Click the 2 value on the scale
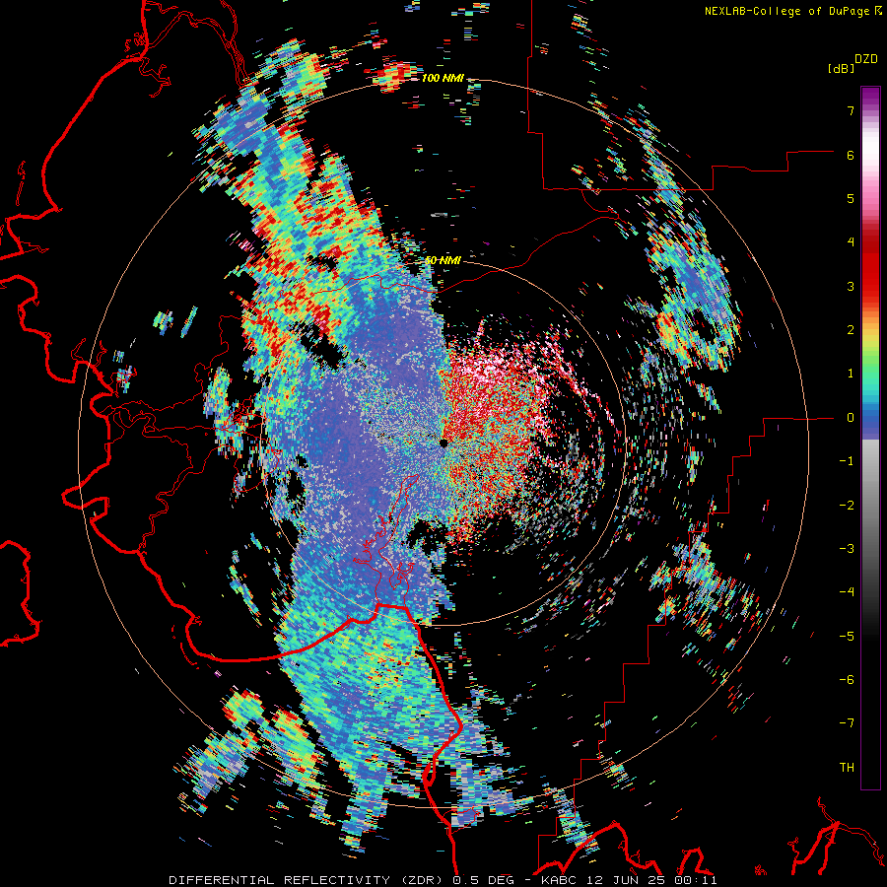The height and width of the screenshot is (887, 887). (x=851, y=330)
